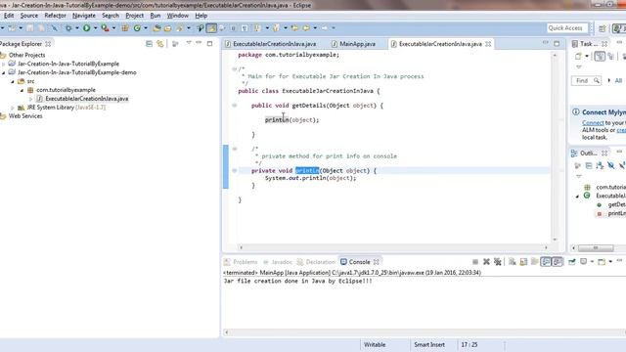This screenshot has height=352, width=626.
Task: Maximize the Package Explorer panel
Action: click(209, 43)
